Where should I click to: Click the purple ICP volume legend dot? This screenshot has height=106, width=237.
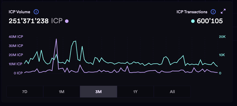pos(67,21)
